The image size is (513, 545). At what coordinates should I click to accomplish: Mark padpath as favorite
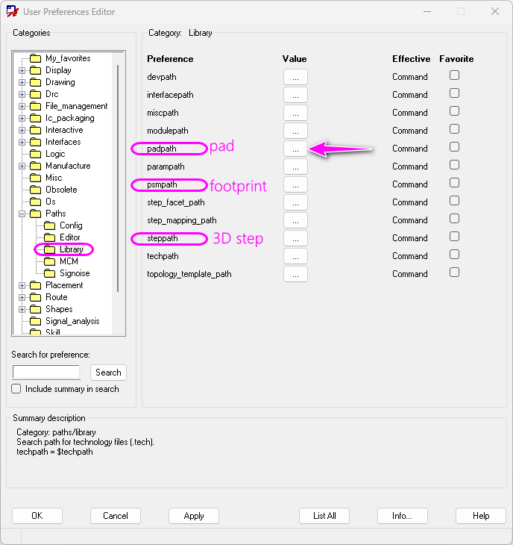(x=454, y=146)
